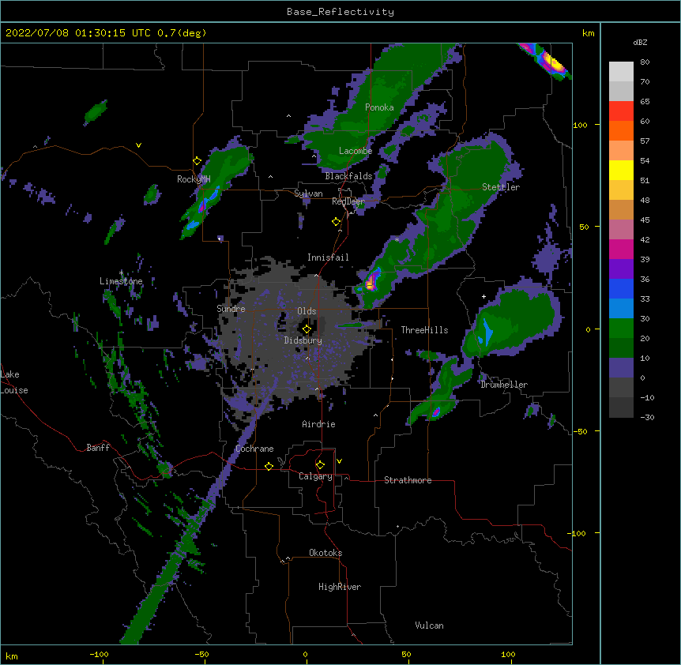This screenshot has height=665, width=681.
Task: Pick the yellow 51-54 dBZ legend swatch
Action: [x=621, y=170]
